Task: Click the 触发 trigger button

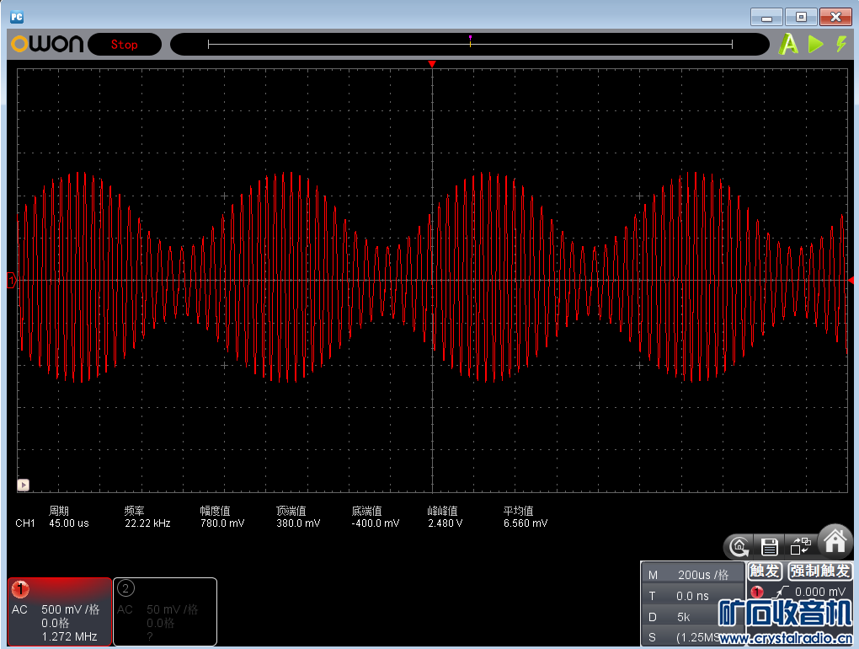Action: click(765, 571)
